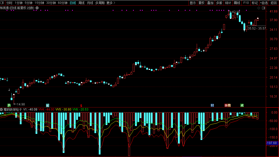Switch to 分时 intraday chart
The width and height of the screenshot is (279, 157).
(x=9, y=3)
